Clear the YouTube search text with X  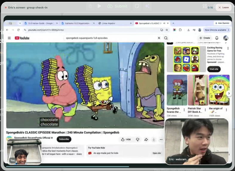point(159,38)
